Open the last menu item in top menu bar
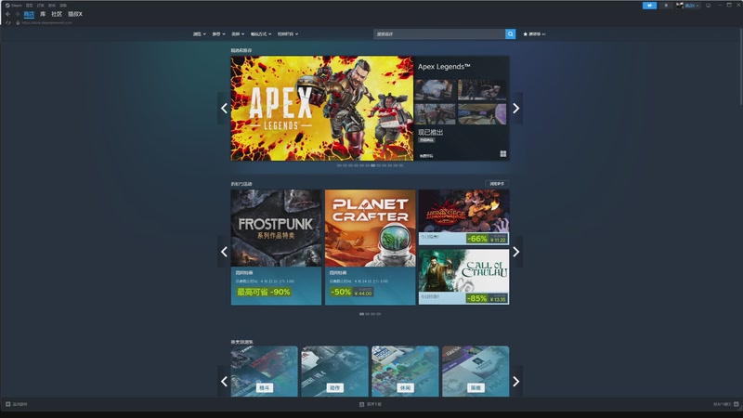Screen dimensions: 743x418 (x=63, y=6)
